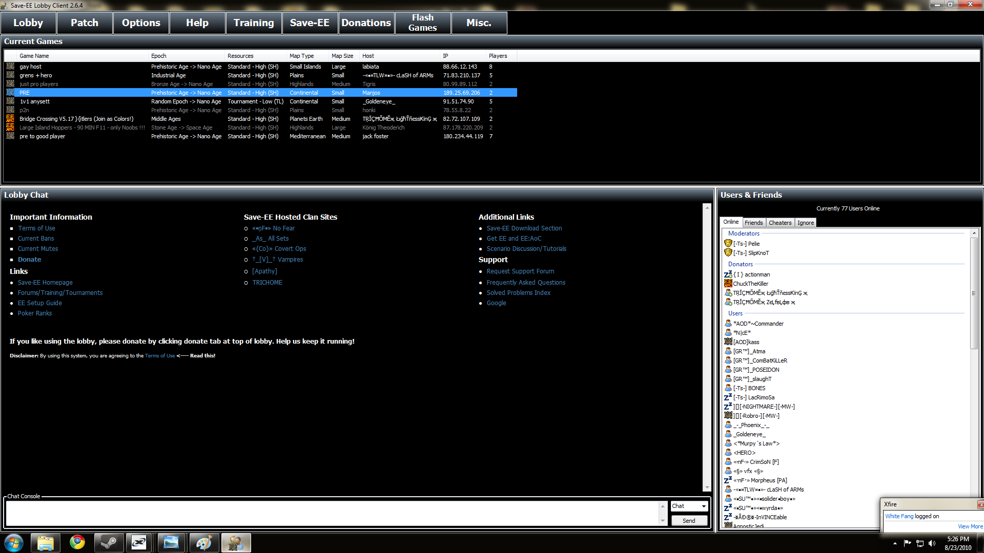The width and height of the screenshot is (984, 553).
Task: Switch to the Friends tab
Action: click(x=753, y=223)
